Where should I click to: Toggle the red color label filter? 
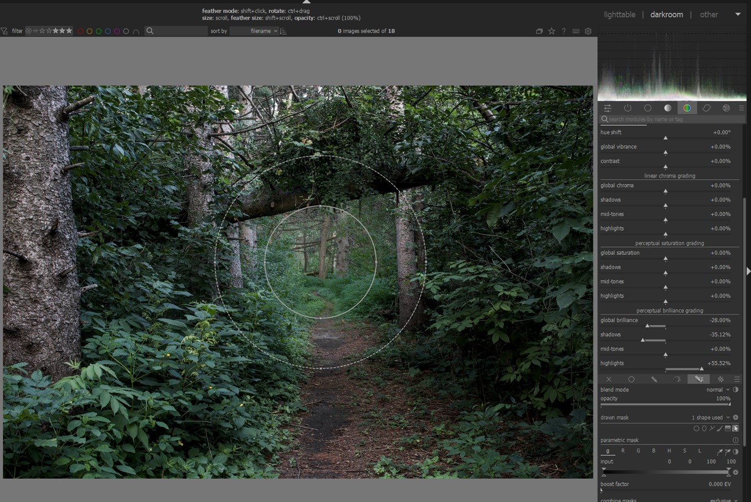tap(80, 31)
